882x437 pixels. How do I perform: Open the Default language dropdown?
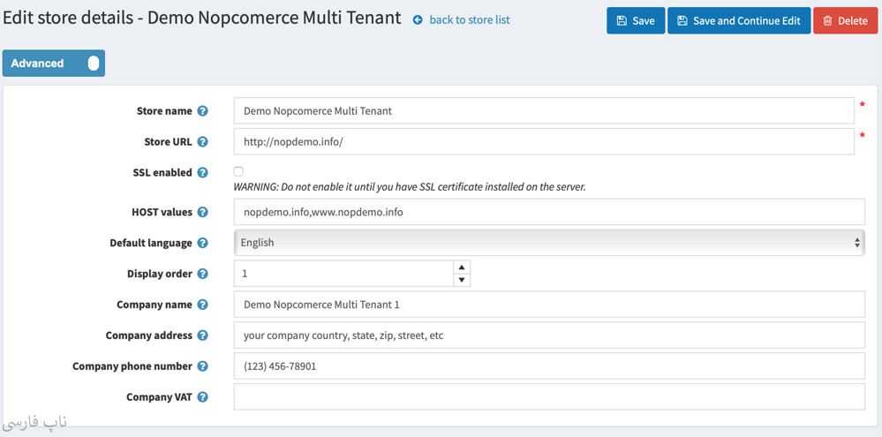[x=548, y=243]
